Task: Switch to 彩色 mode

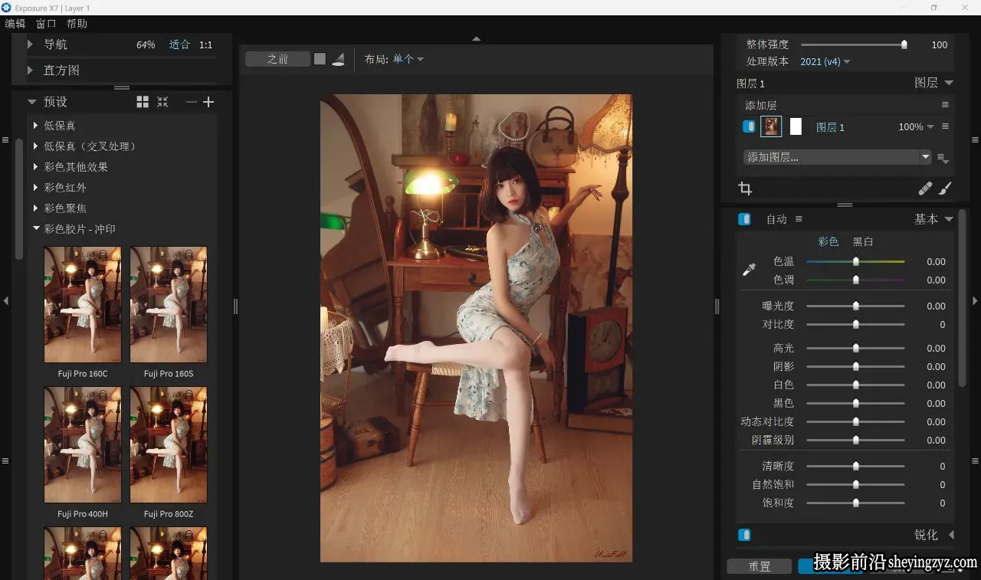Action: [x=828, y=241]
